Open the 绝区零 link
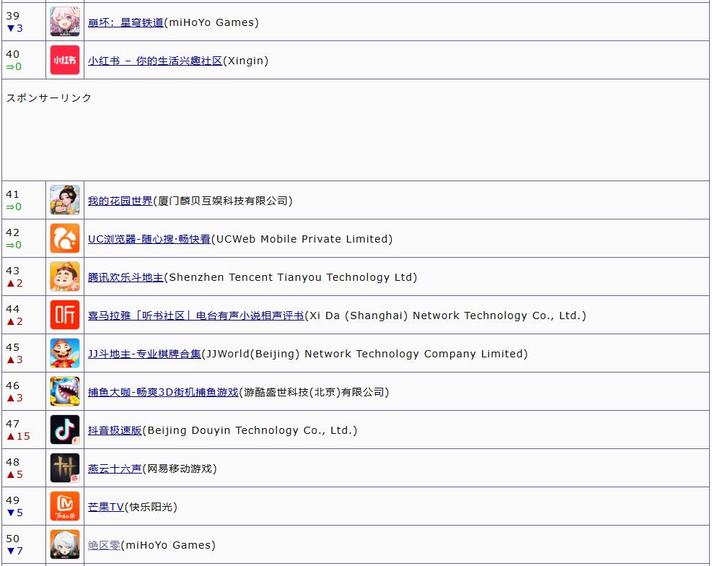The height and width of the screenshot is (566, 712). tap(104, 544)
